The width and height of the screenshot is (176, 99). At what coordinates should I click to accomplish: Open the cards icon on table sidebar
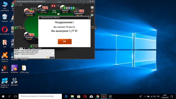(x=92, y=8)
